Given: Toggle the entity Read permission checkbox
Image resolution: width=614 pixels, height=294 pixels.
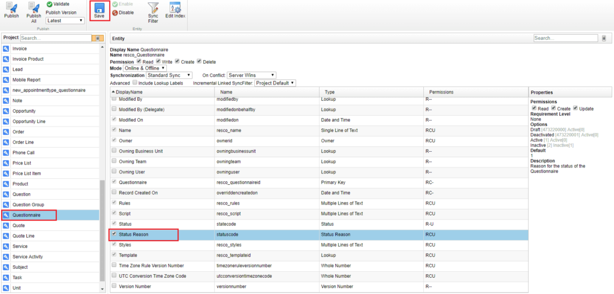Looking at the screenshot, I should [x=139, y=62].
